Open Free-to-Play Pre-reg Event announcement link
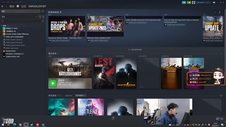 click(181, 21)
